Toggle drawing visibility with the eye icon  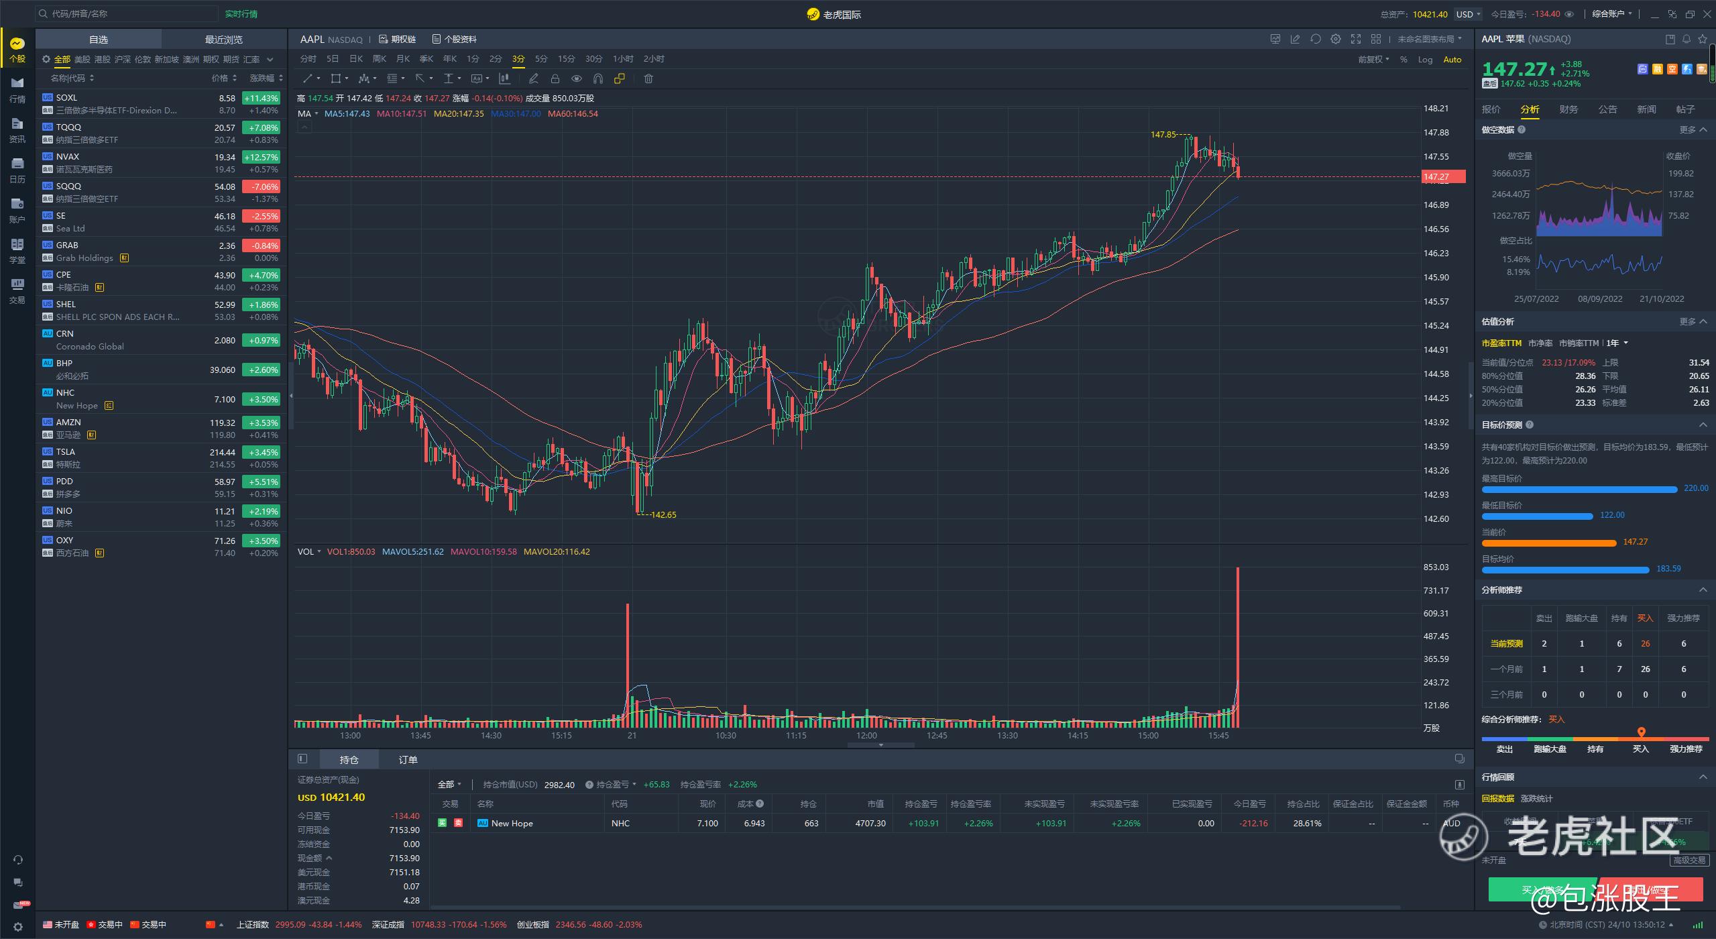tap(576, 79)
